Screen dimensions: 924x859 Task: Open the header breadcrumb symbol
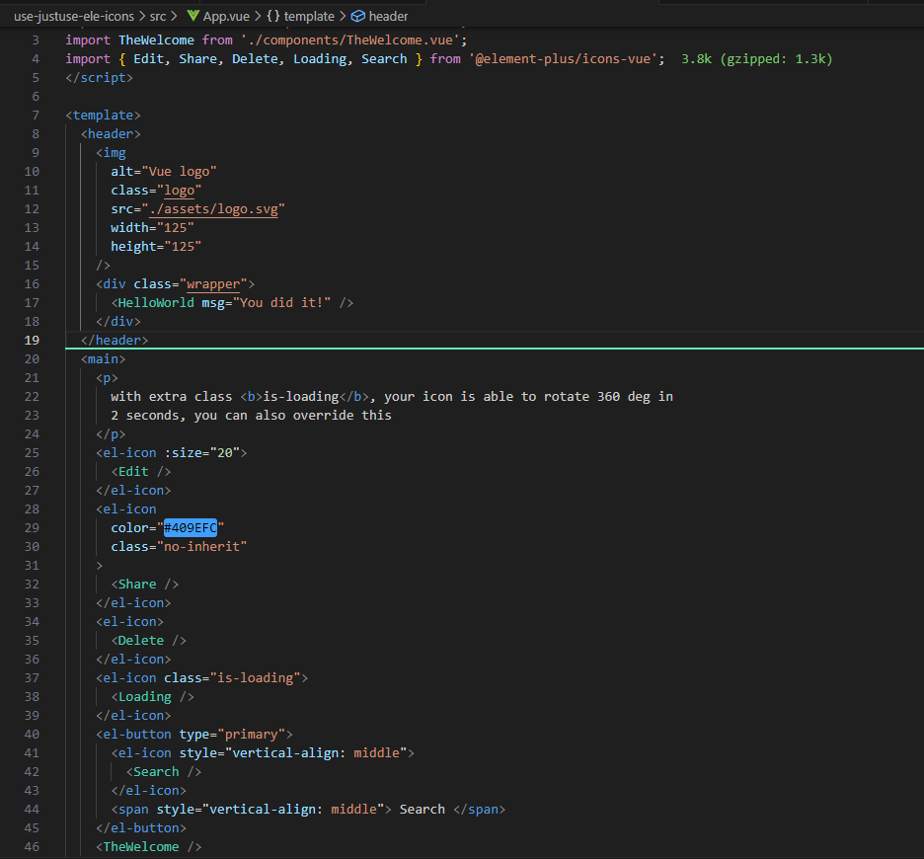pos(388,16)
